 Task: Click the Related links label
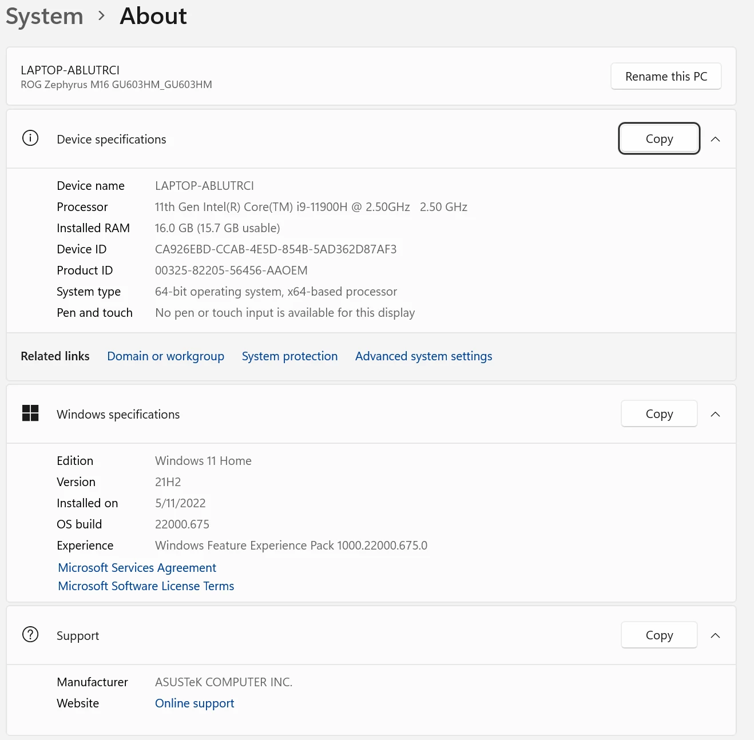(x=55, y=356)
